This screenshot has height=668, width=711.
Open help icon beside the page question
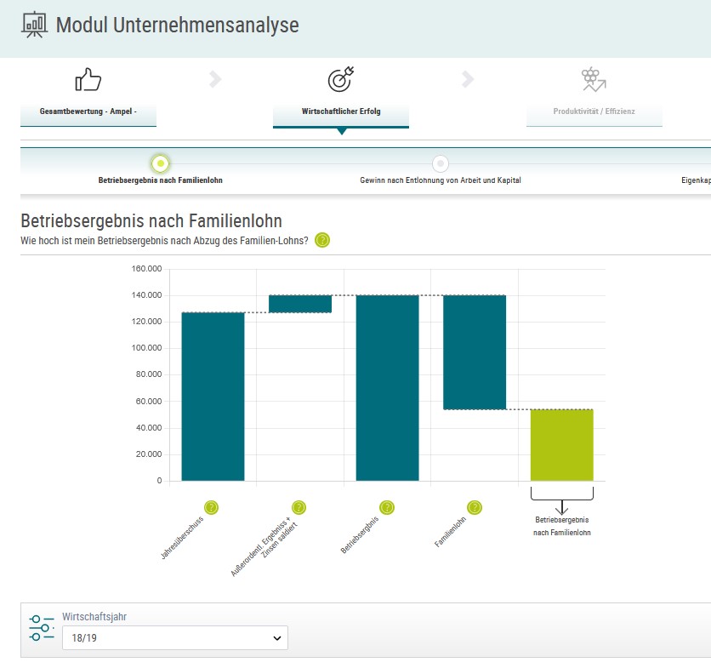coord(322,240)
